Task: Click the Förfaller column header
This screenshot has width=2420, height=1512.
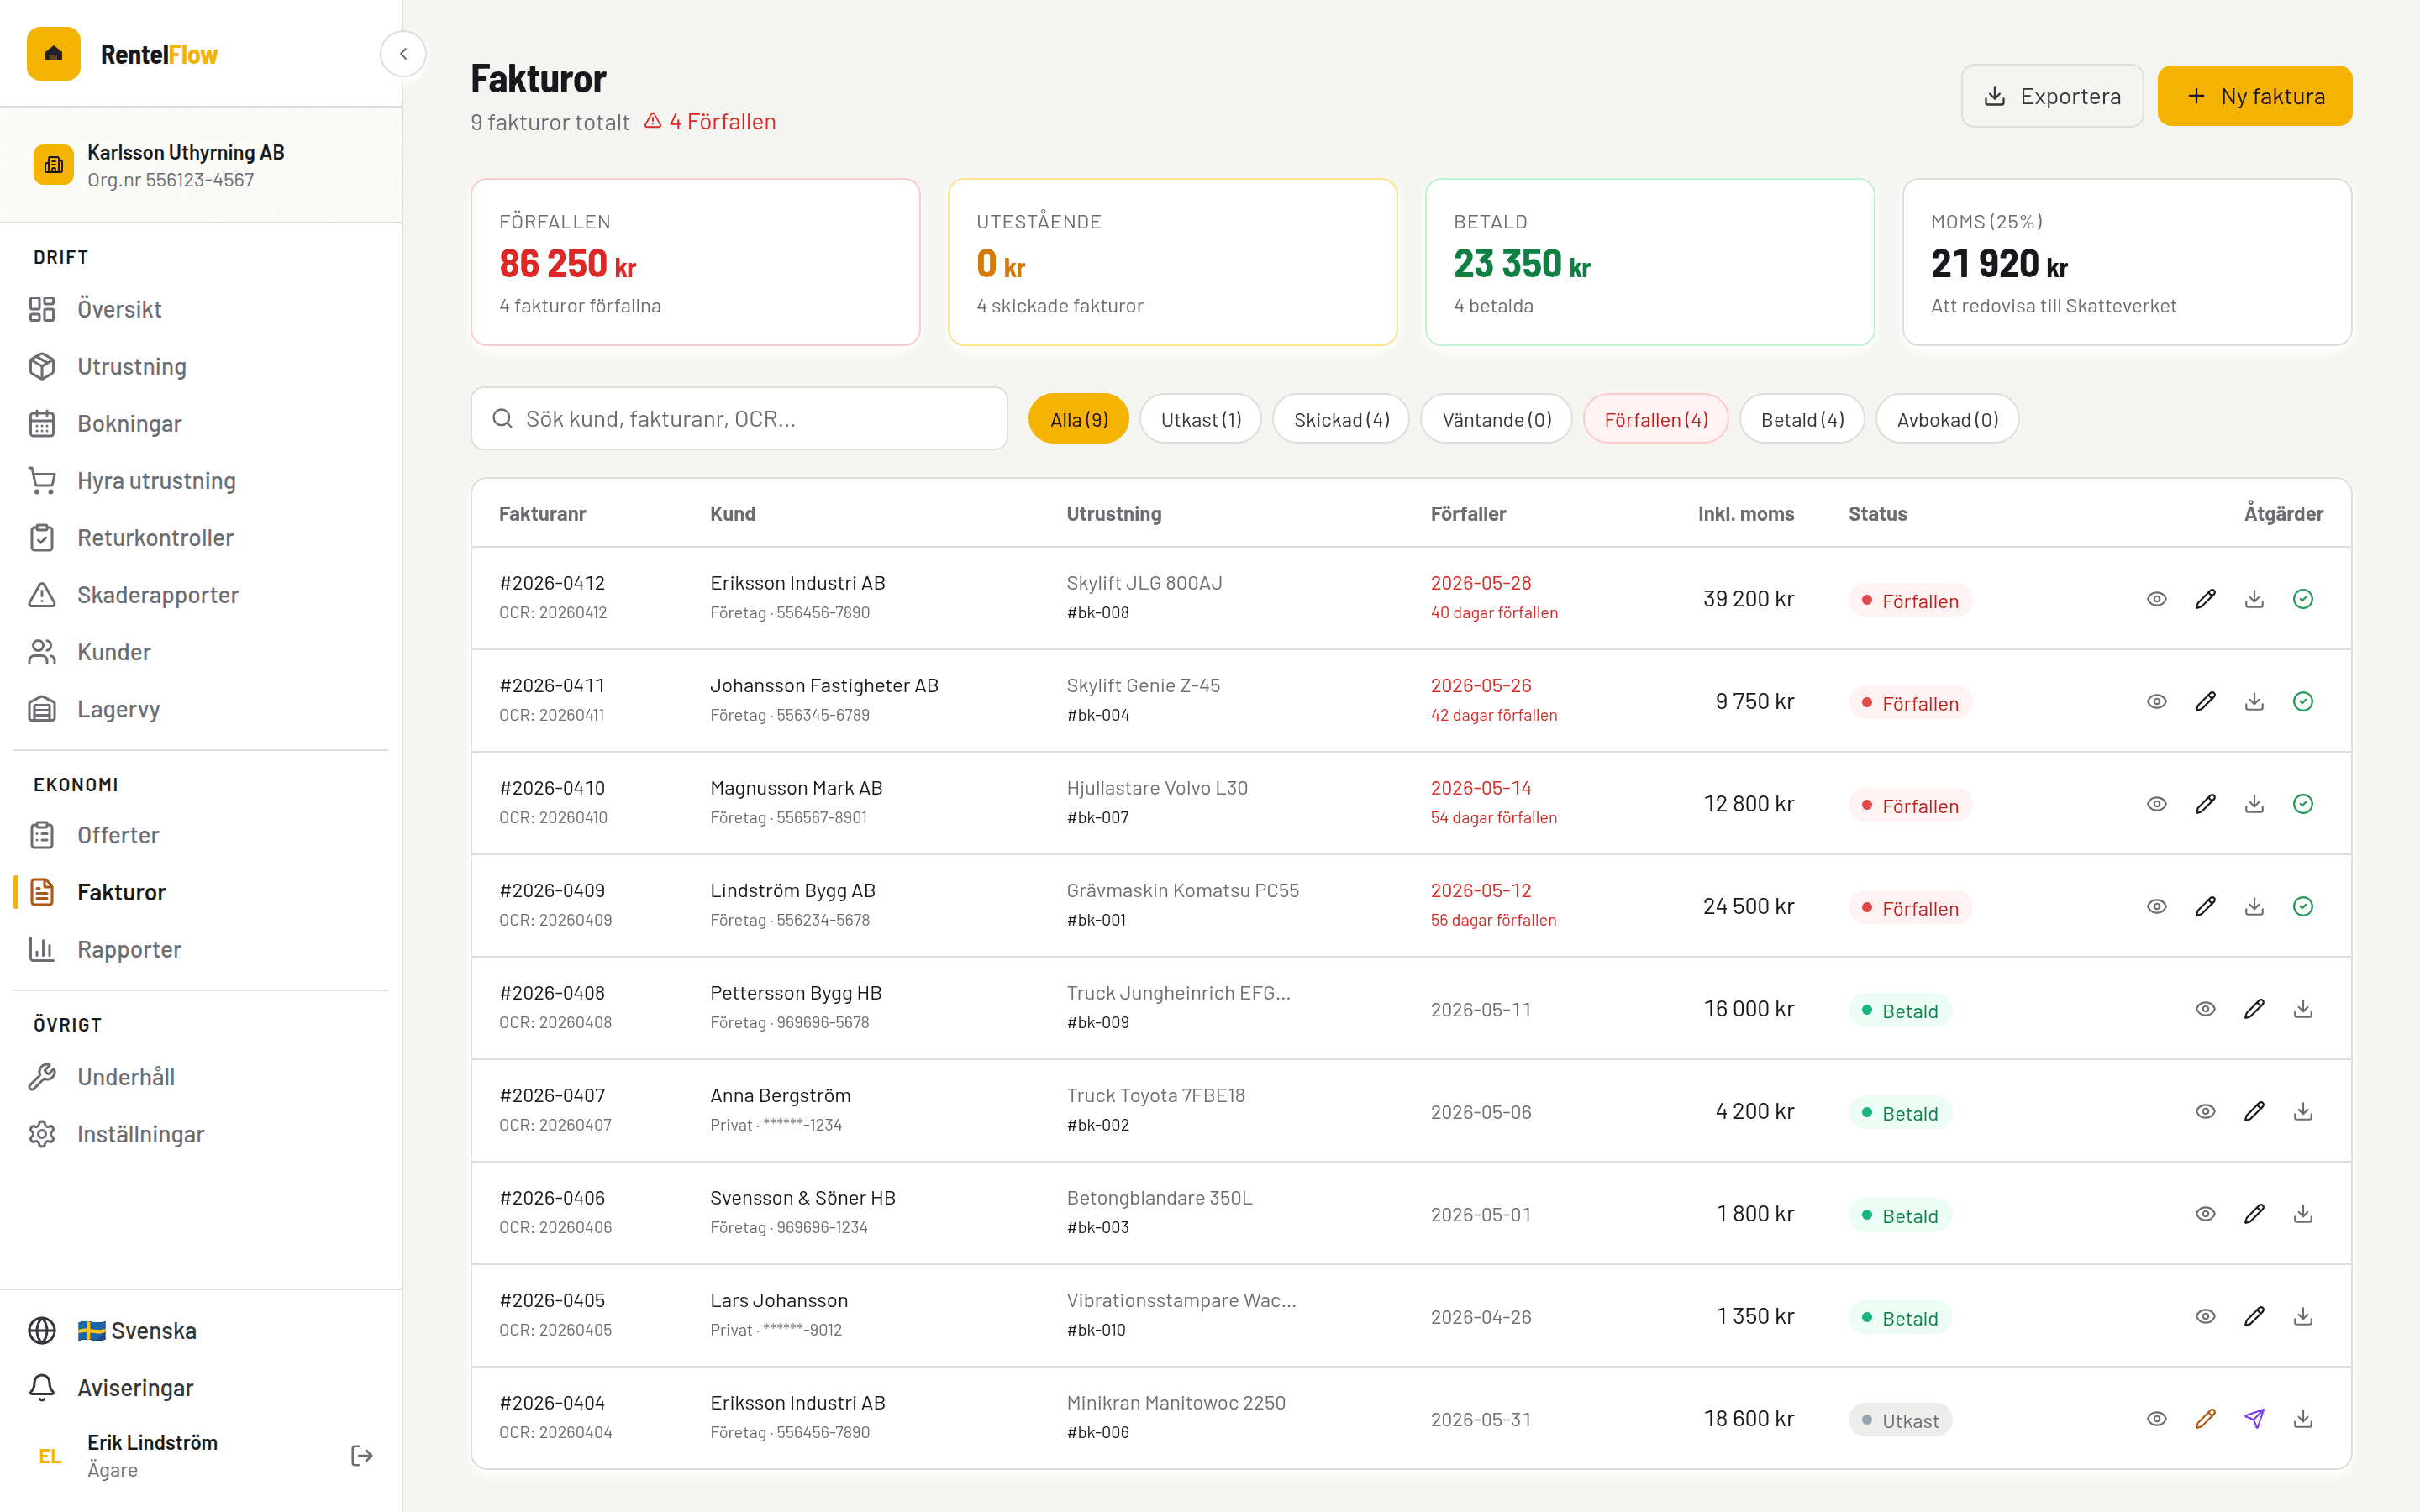Action: point(1468,514)
